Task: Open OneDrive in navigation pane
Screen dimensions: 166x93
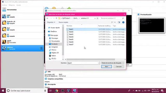Action: point(52,32)
